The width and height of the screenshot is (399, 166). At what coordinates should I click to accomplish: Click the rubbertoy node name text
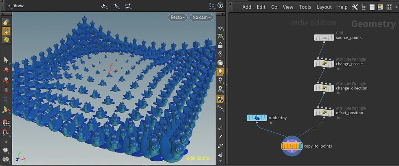278,118
